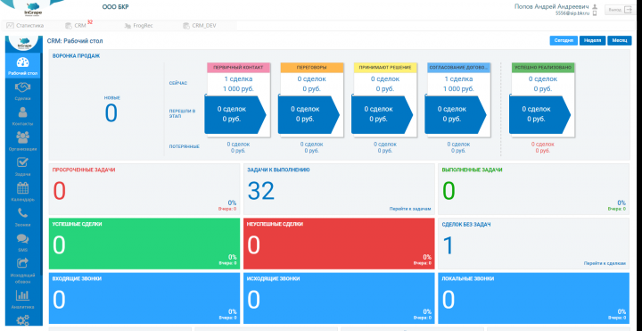Click the Первичный контакт pink stage header
The image size is (642, 331).
click(x=238, y=68)
